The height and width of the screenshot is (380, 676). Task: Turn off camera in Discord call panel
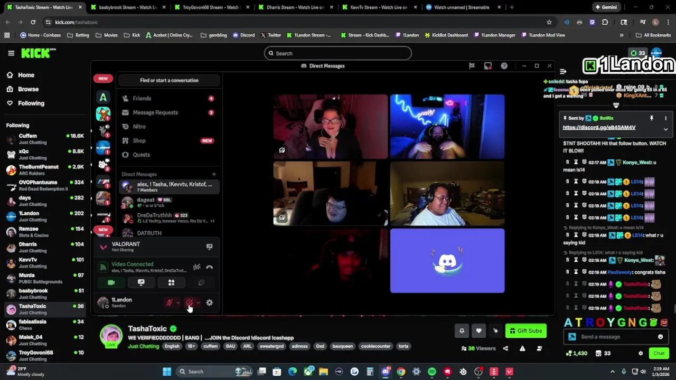[111, 282]
